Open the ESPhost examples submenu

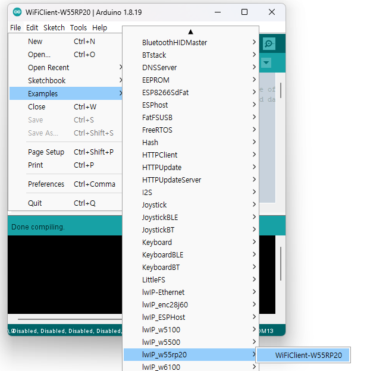tap(191, 105)
